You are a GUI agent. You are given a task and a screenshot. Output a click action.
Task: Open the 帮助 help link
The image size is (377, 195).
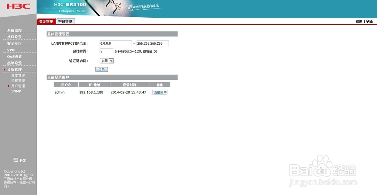[x=359, y=21]
